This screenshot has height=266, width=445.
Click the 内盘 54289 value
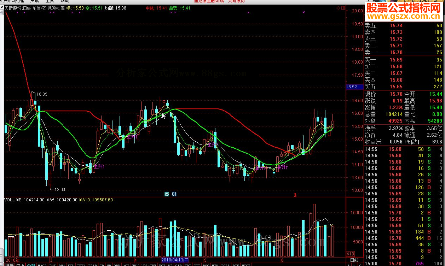[435, 121]
